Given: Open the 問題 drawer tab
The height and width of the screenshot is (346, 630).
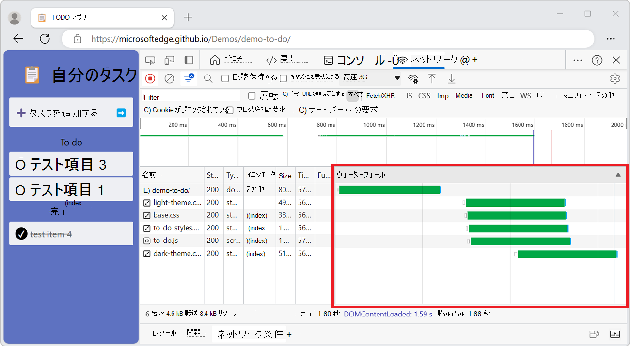Looking at the screenshot, I should point(194,334).
